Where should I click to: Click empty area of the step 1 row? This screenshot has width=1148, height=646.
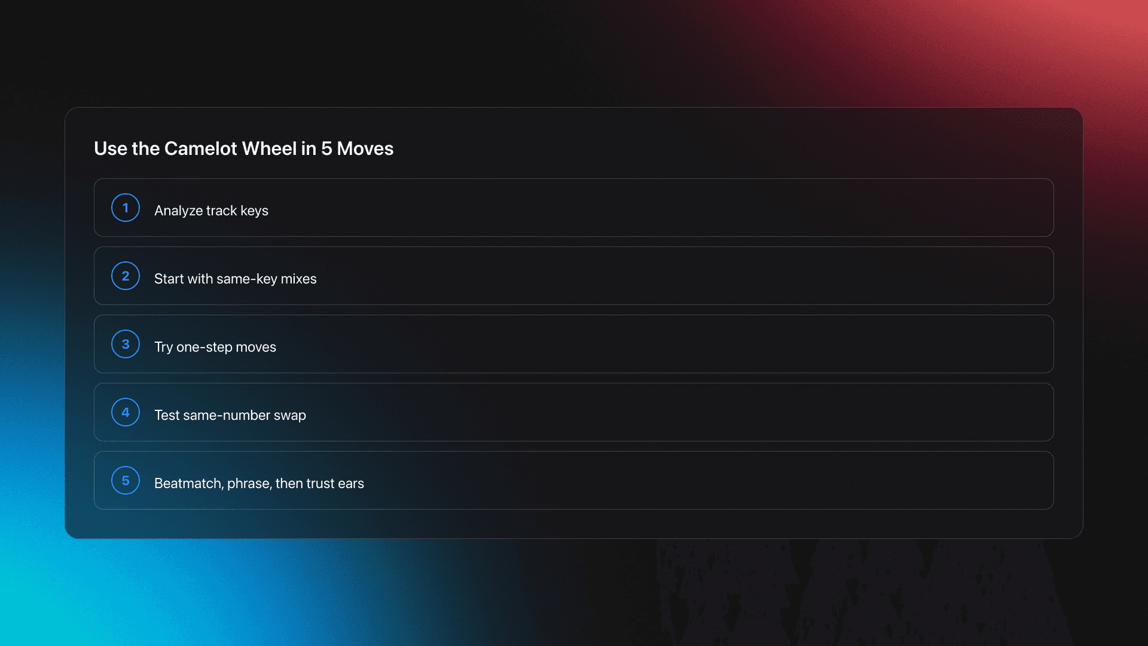(658, 208)
